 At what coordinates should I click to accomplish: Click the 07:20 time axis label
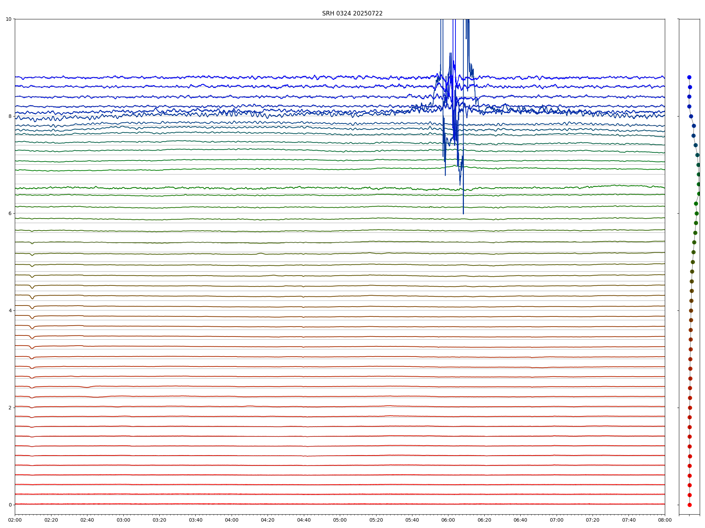593,520
